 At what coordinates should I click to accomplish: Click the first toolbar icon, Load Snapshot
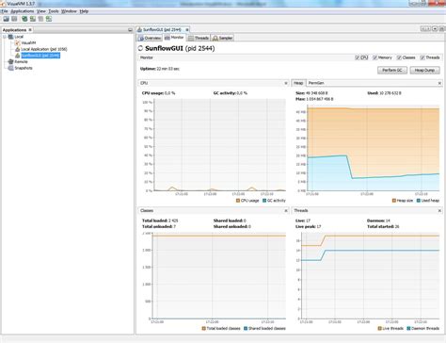(x=6, y=19)
